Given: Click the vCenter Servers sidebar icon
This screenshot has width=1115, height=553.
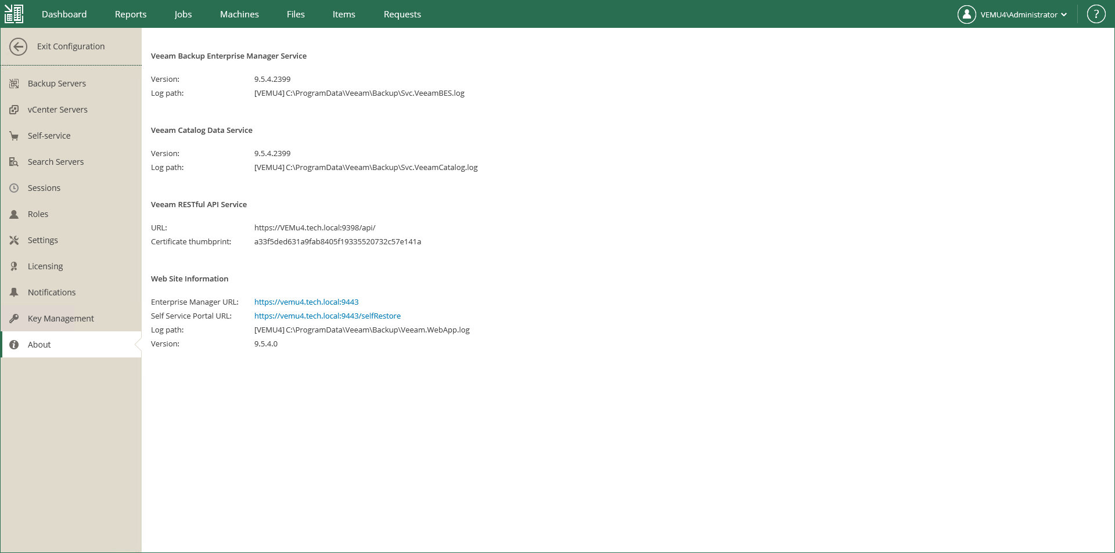Looking at the screenshot, I should (14, 110).
